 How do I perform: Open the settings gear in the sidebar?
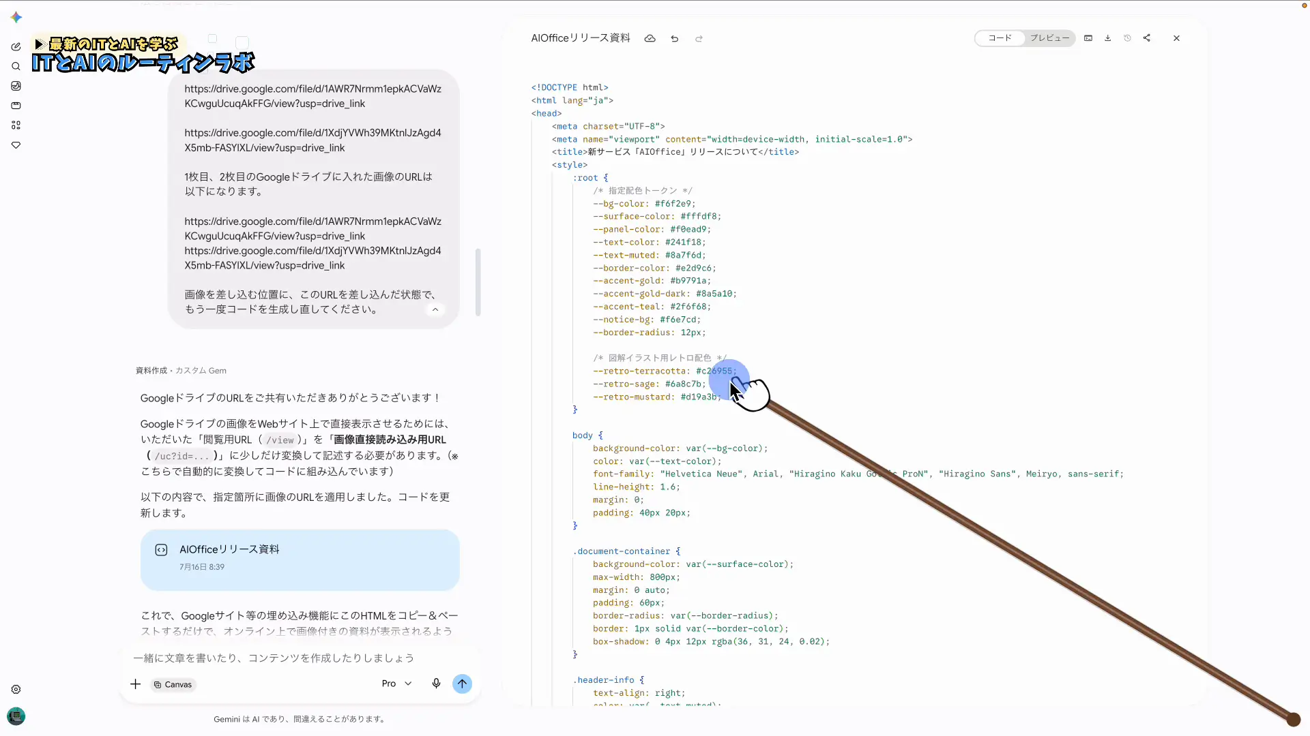point(16,690)
